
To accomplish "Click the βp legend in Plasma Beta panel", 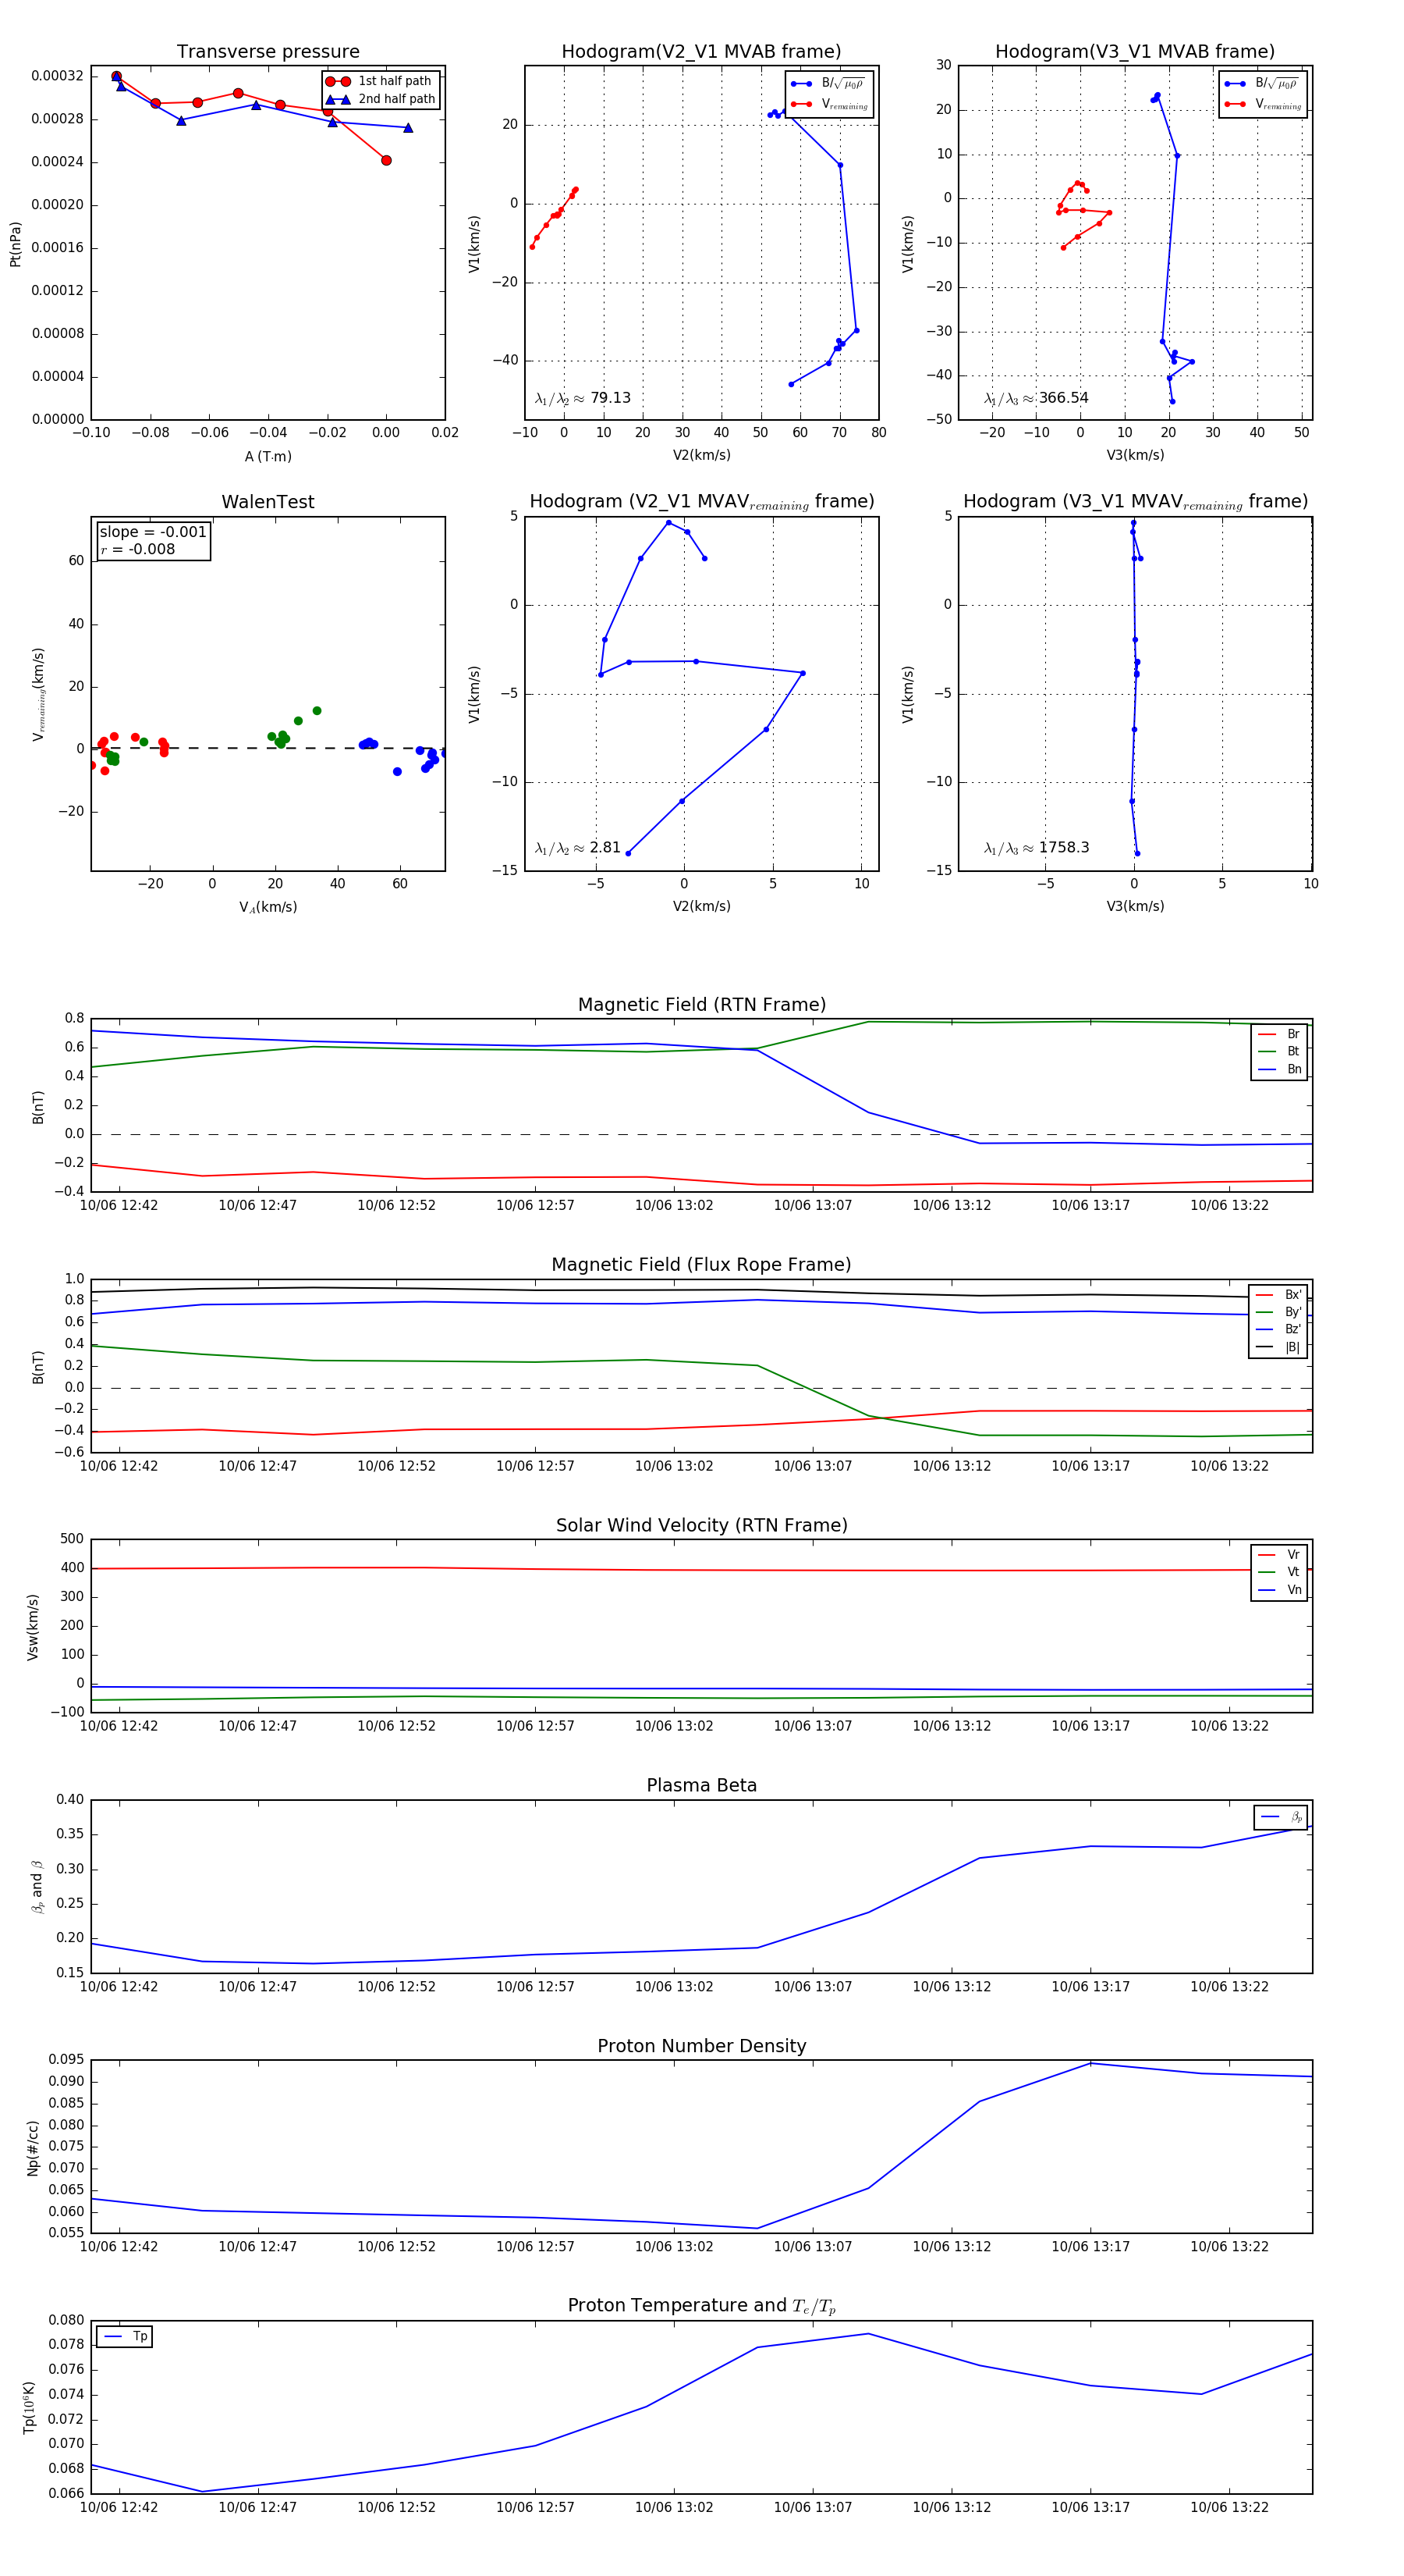I will click(x=1281, y=1817).
